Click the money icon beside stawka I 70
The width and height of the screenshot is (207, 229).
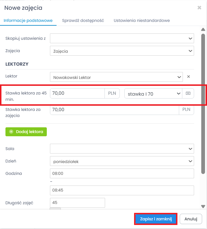(188, 93)
